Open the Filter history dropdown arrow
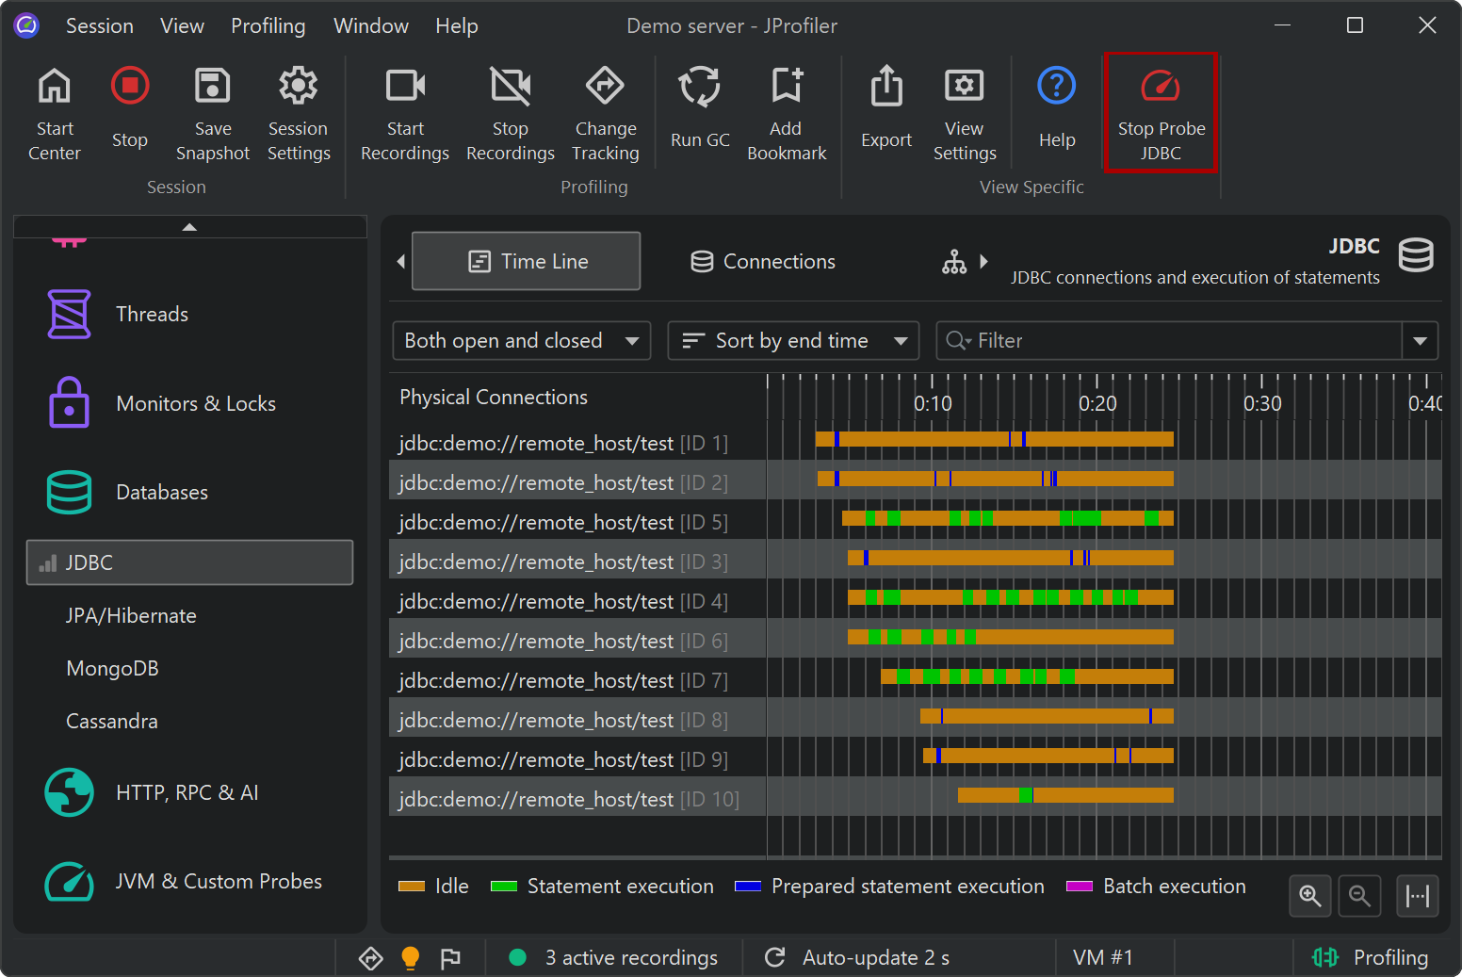 click(1420, 341)
